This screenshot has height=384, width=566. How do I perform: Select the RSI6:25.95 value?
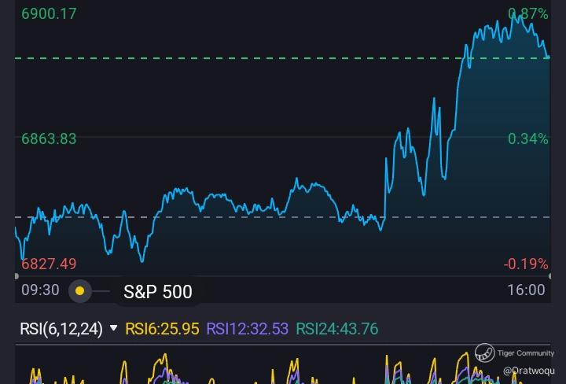tap(162, 329)
